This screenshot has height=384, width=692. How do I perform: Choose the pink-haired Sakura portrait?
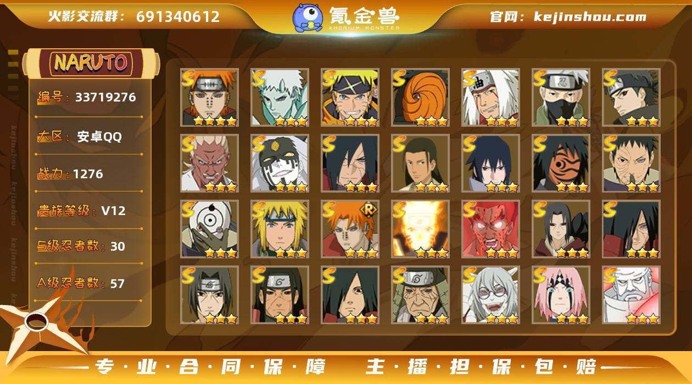click(561, 295)
